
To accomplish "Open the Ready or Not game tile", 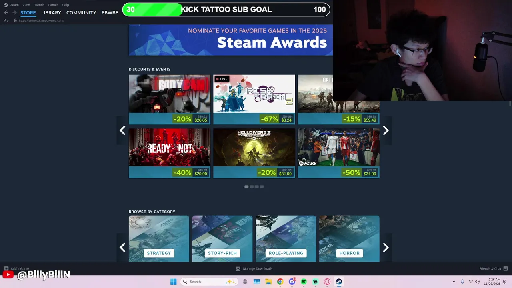I will point(170,153).
